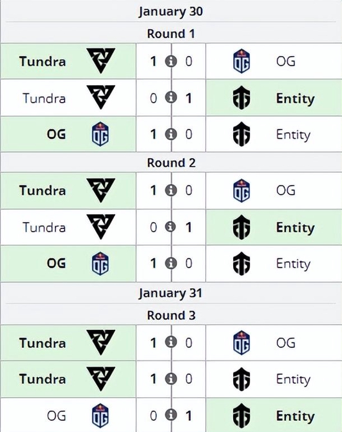This screenshot has width=342, height=432.
Task: Open bold OG team link in Round 1
Action: [57, 134]
